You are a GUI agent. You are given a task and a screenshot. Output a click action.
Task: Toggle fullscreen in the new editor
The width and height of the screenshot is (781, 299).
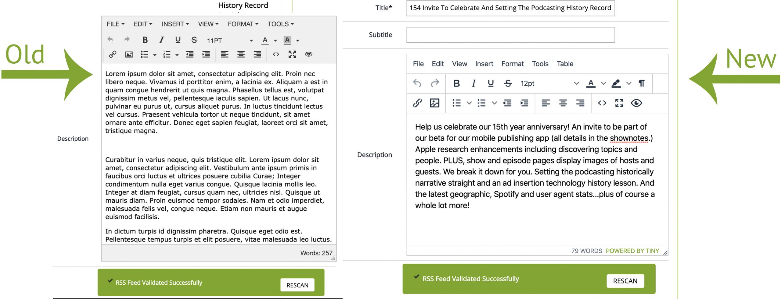619,103
